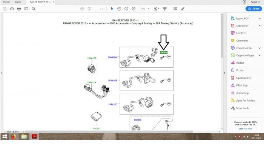Select the Highlight pen tool
Screen dimensions: 264x148
183,9
